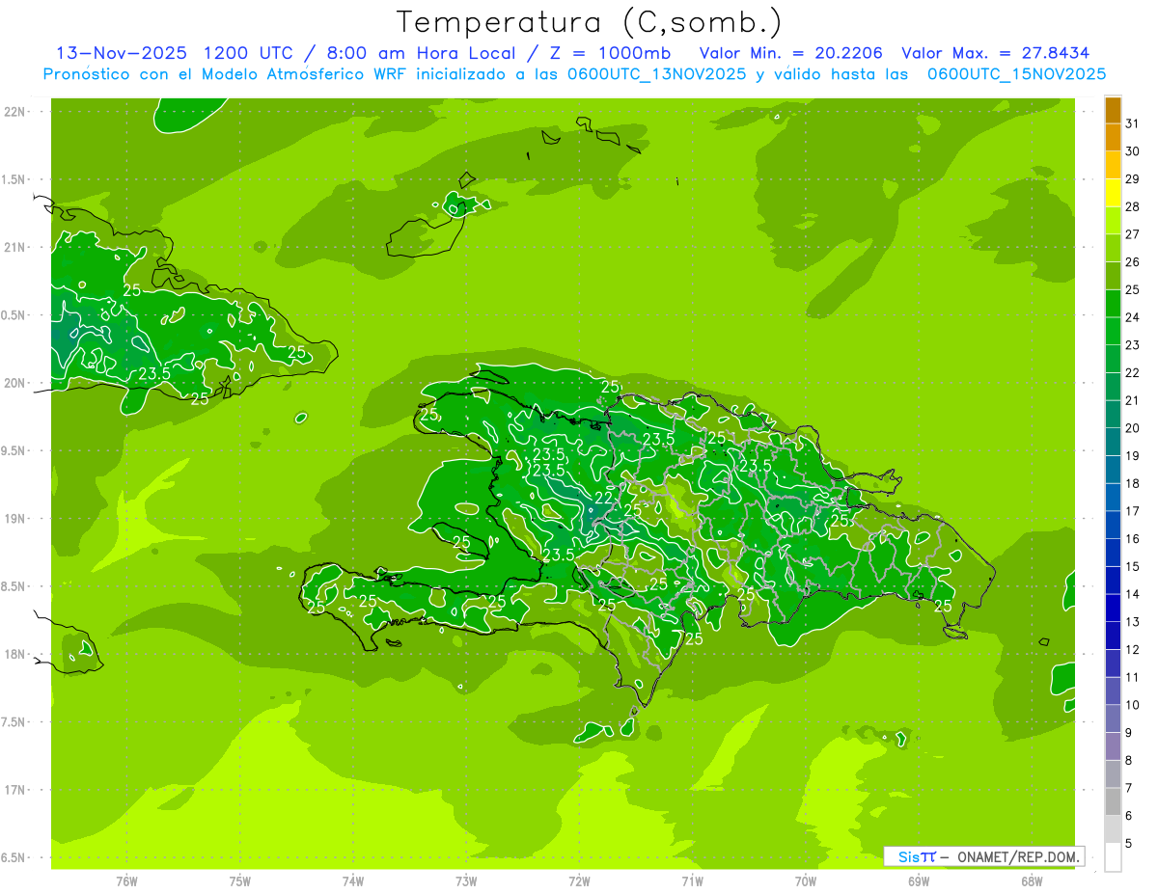Click the "21N" latitude axis label
Screen dimensions: 1158x894
[14, 247]
